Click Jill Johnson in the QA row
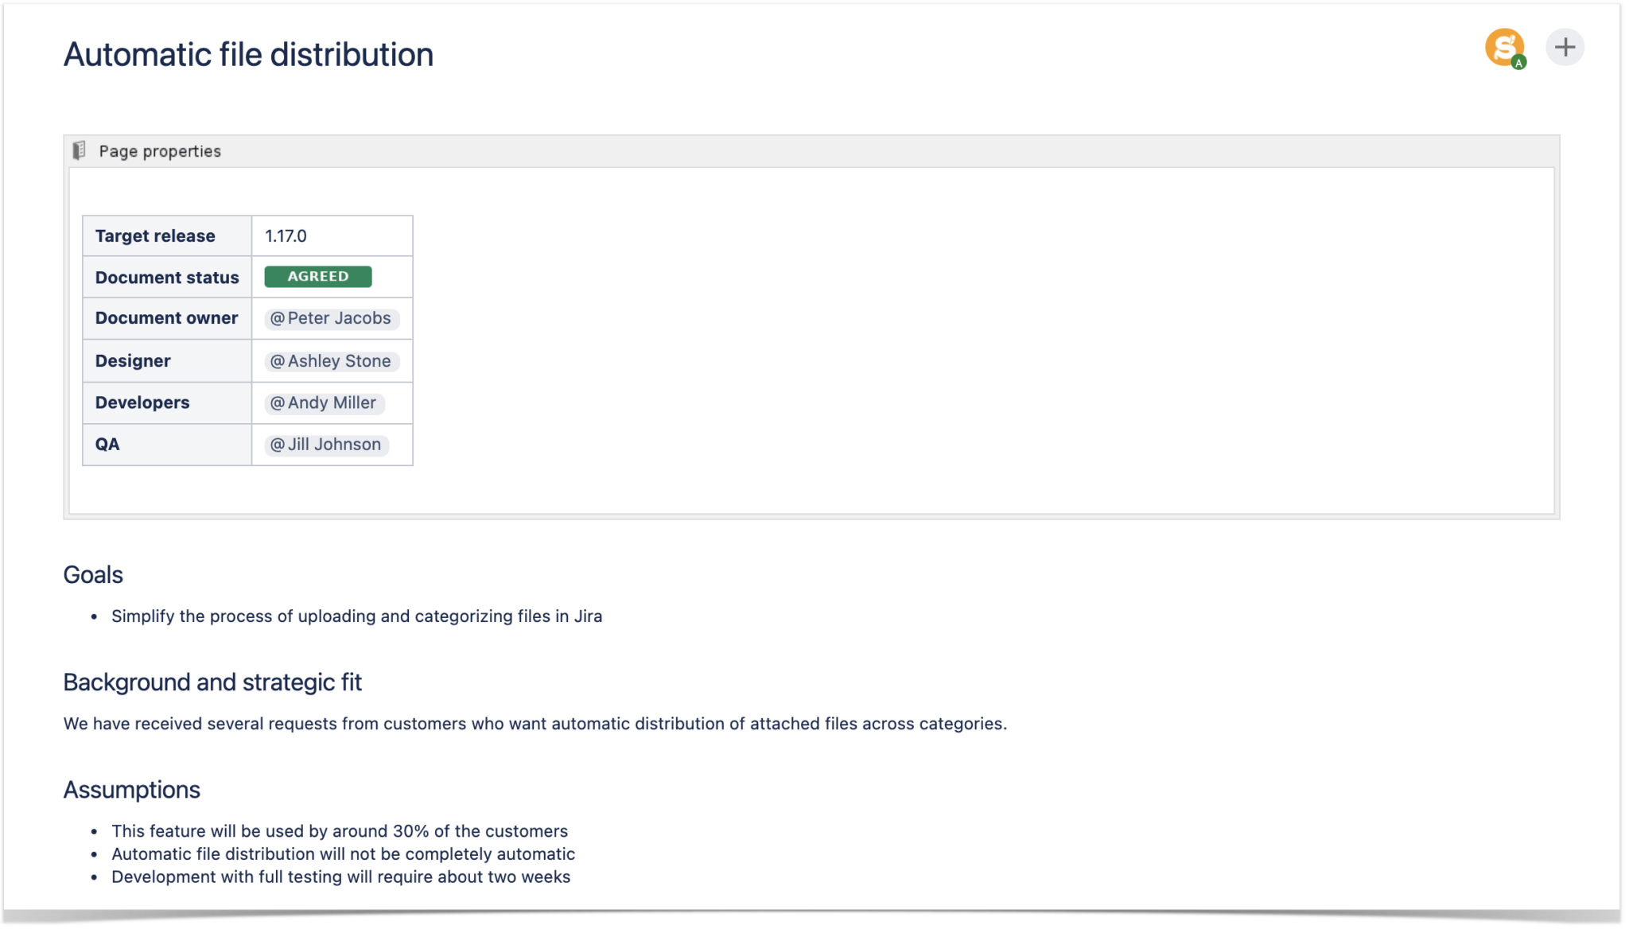The image size is (1629, 929). pos(326,444)
